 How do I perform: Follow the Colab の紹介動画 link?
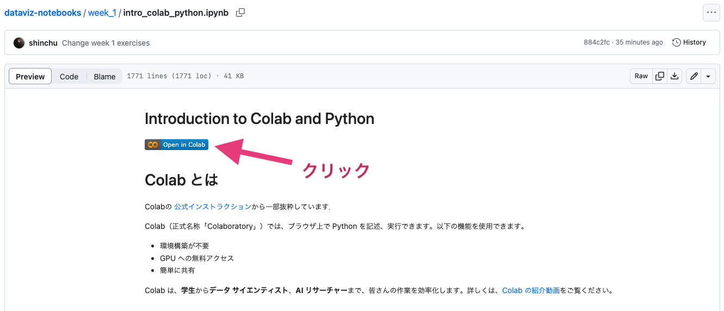pos(530,290)
